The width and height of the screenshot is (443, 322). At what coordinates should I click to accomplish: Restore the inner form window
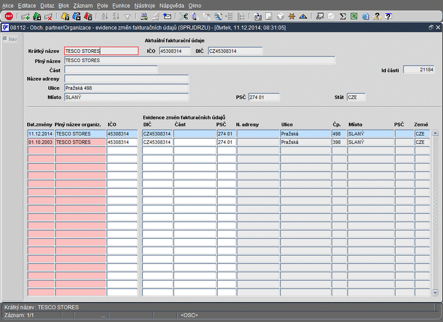coord(431,27)
